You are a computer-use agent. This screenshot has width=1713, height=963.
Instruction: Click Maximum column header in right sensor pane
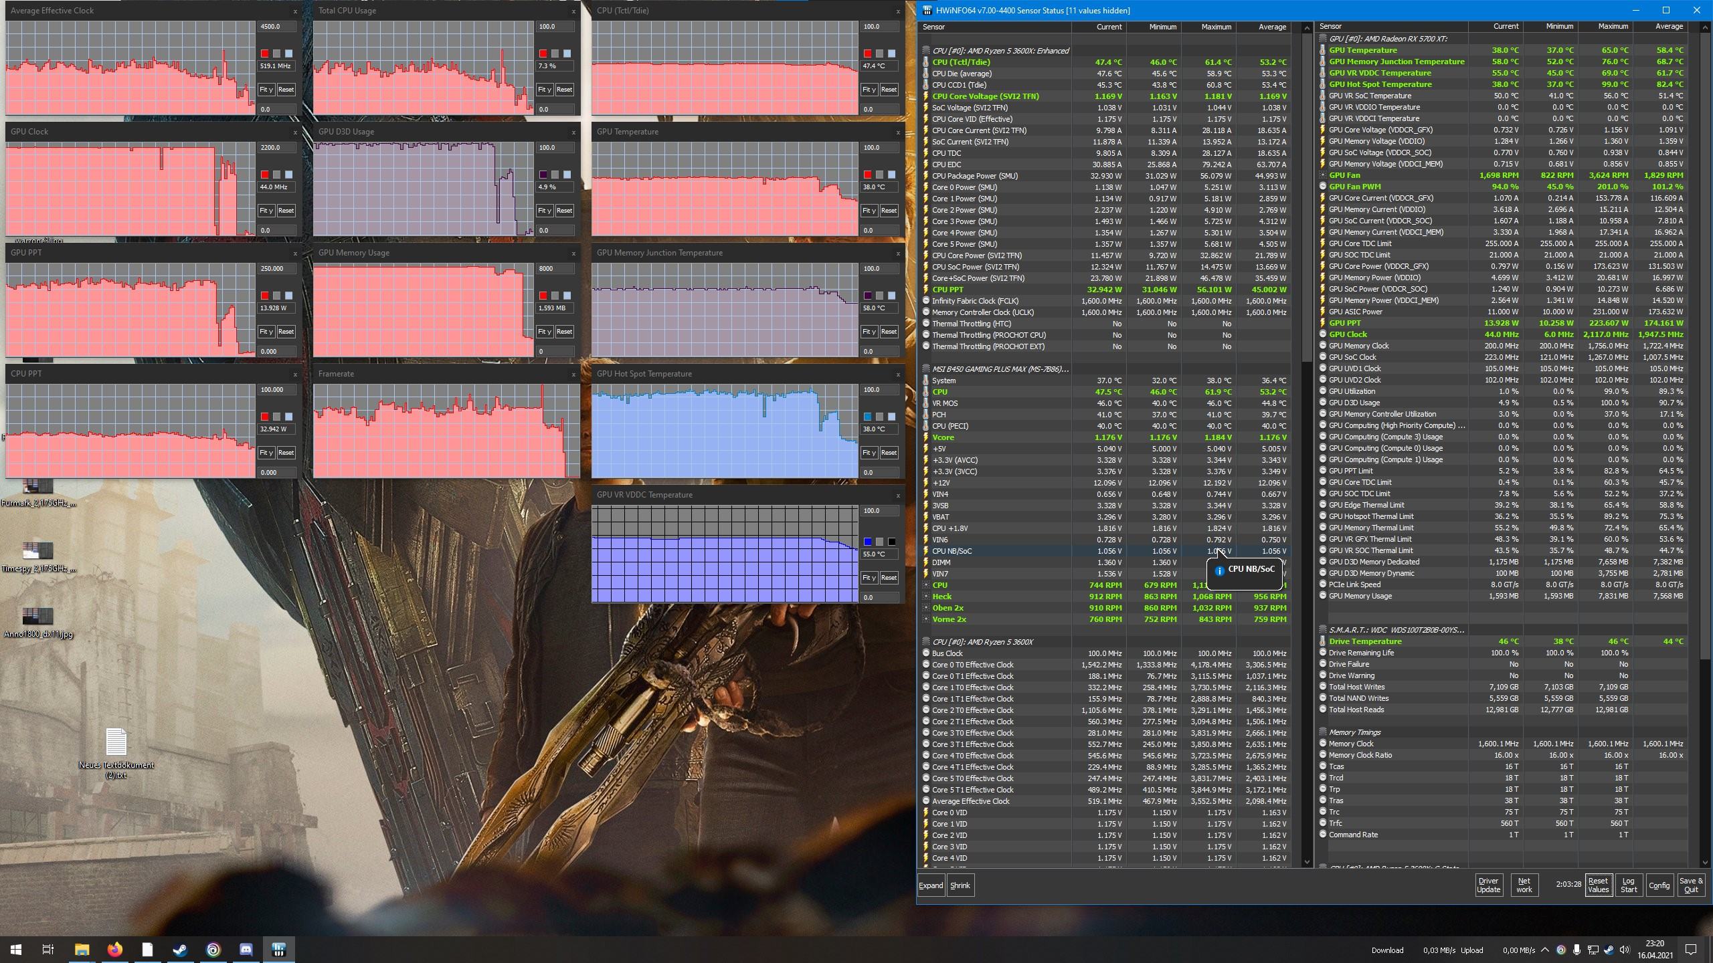[1605, 27]
